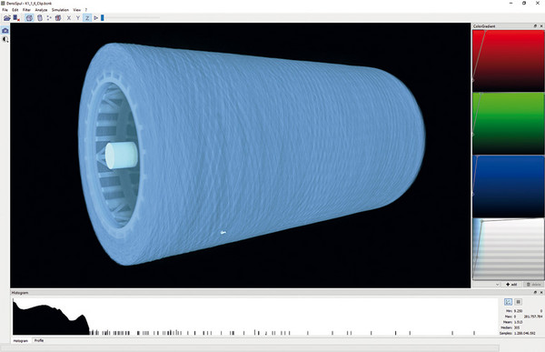Click the contrast half-circle sidebar icon
Screen dimensions: 545x352
(x=5, y=39)
